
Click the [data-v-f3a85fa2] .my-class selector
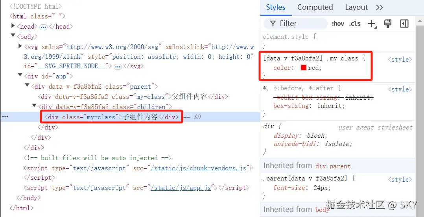(x=311, y=58)
